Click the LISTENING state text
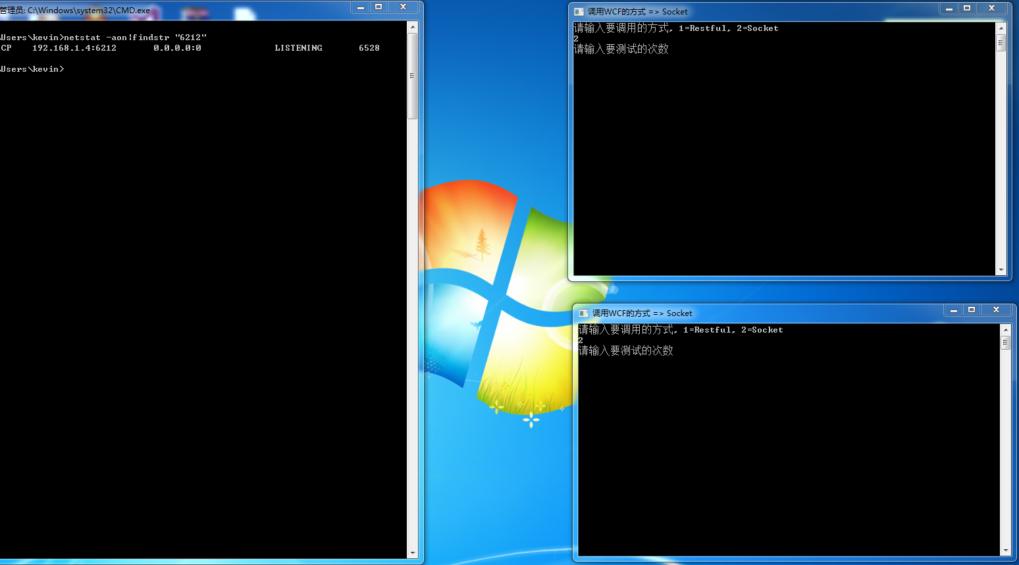The image size is (1019, 565). 298,48
